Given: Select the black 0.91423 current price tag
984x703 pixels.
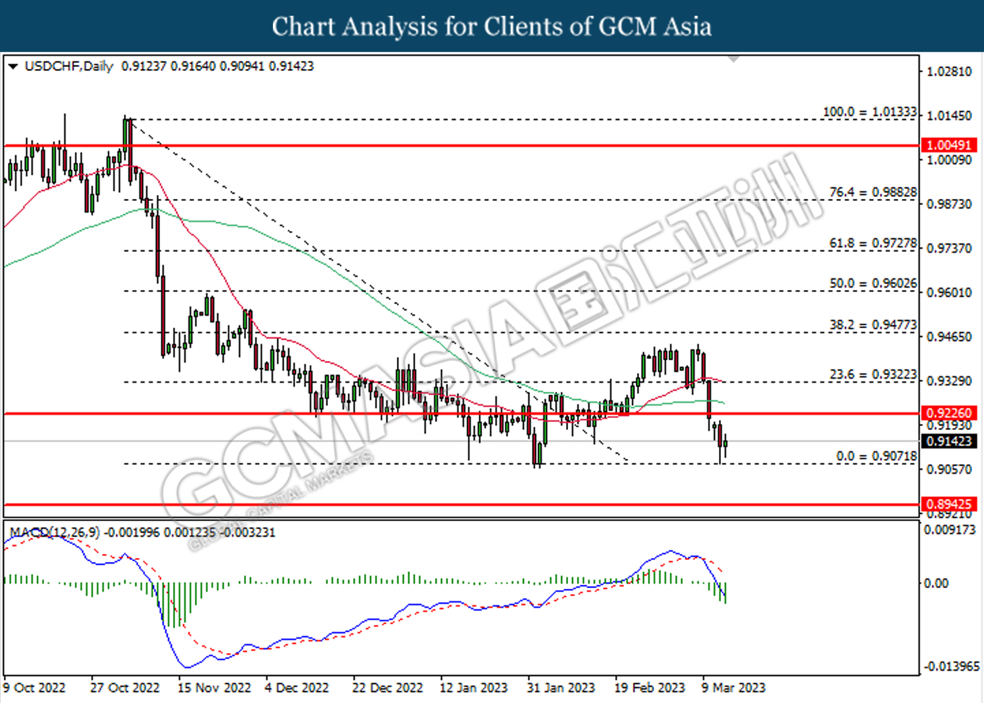Looking at the screenshot, I should [x=949, y=441].
